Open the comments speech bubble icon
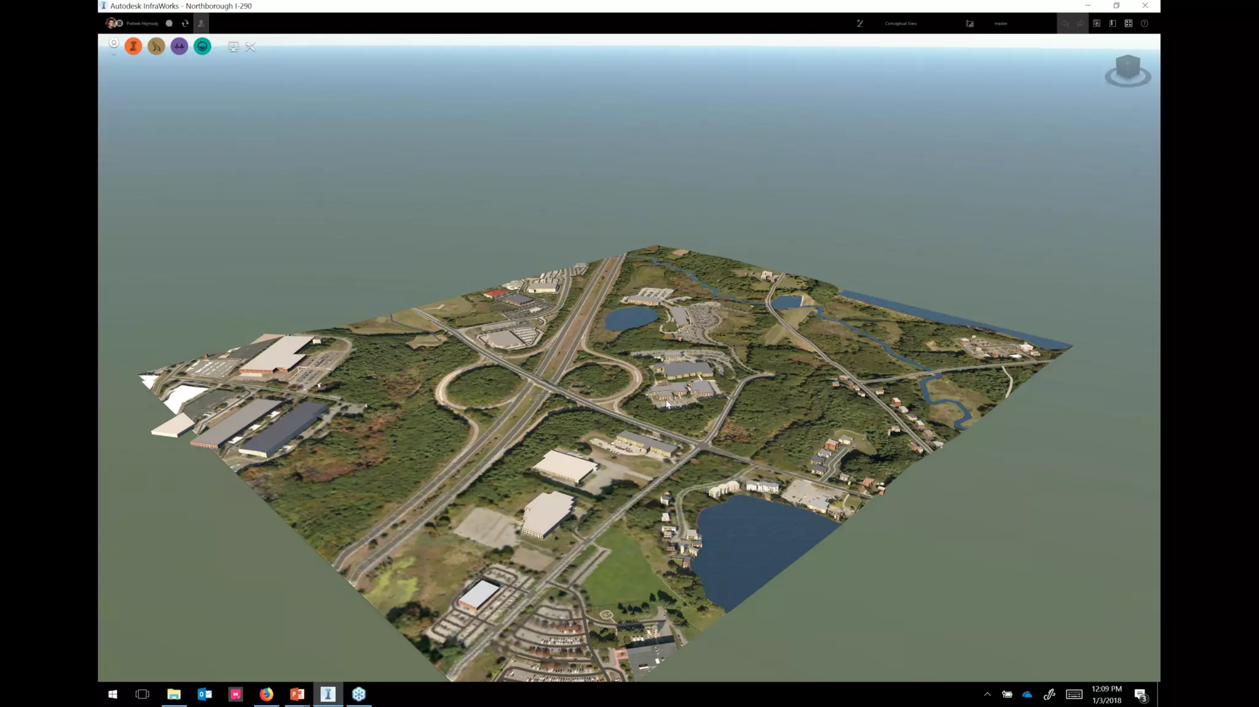 (169, 23)
